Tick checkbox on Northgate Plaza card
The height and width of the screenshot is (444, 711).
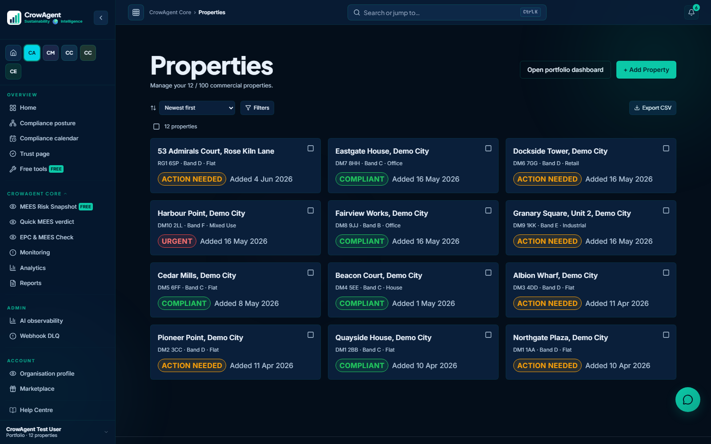pos(666,335)
